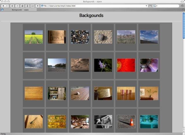The image size is (185, 135).
Task: Open the three pink cups thumbnail
Action: pyautogui.click(x=126, y=94)
